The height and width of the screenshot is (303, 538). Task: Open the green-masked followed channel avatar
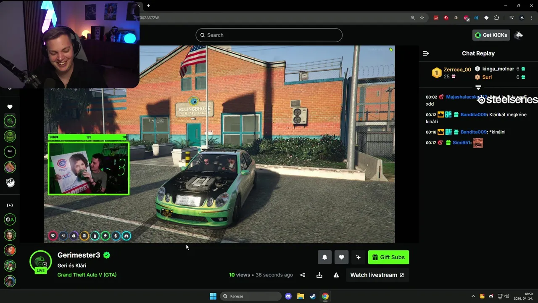tap(10, 136)
